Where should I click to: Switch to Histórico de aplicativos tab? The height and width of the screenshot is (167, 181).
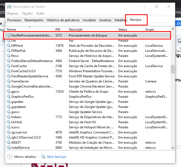(63, 20)
